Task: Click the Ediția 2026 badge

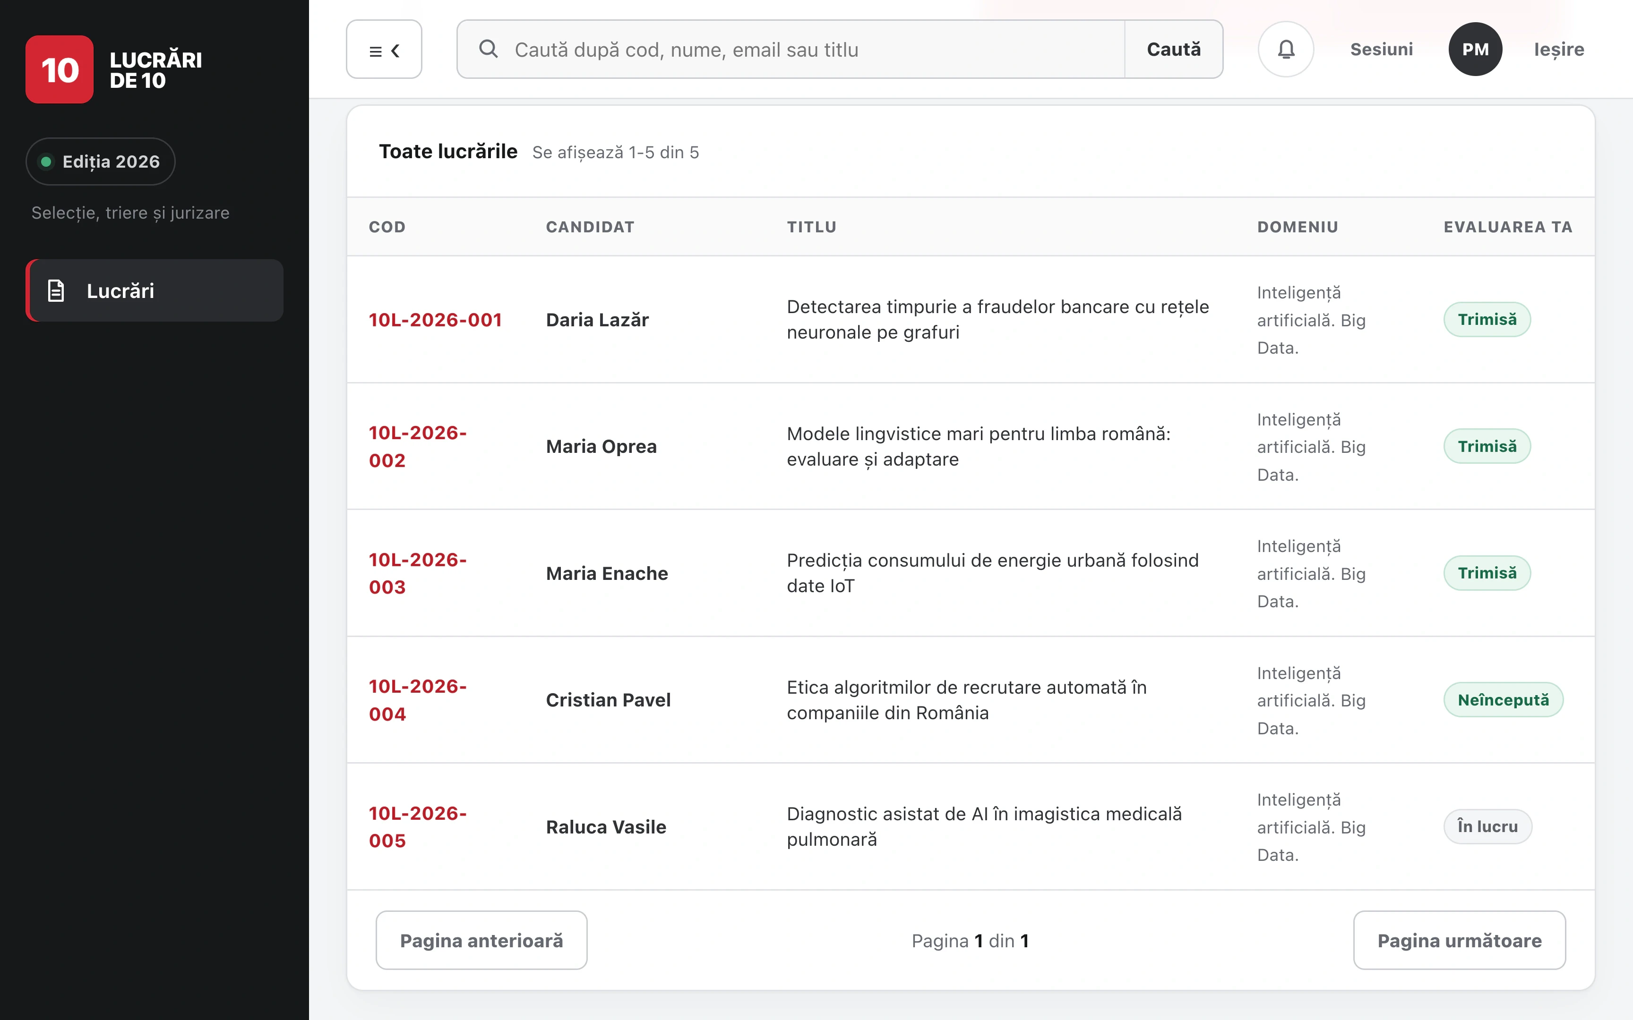Action: click(101, 162)
